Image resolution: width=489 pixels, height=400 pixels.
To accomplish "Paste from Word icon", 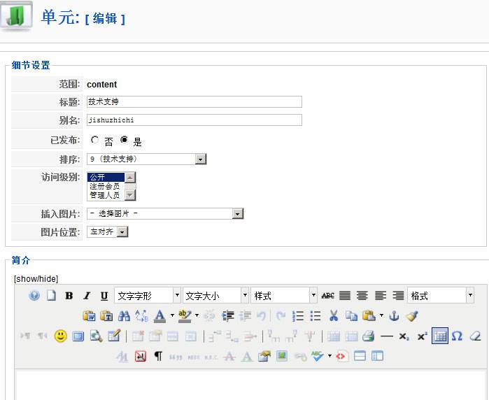I will pos(90,316).
